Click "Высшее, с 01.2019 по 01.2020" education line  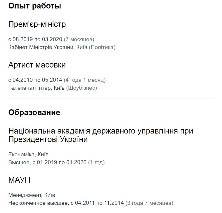click(47, 162)
